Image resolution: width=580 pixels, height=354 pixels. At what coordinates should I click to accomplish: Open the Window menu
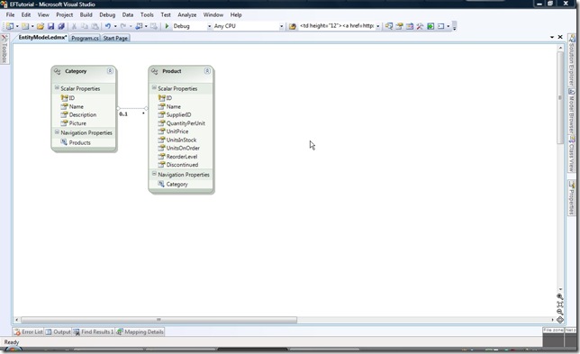(x=213, y=14)
